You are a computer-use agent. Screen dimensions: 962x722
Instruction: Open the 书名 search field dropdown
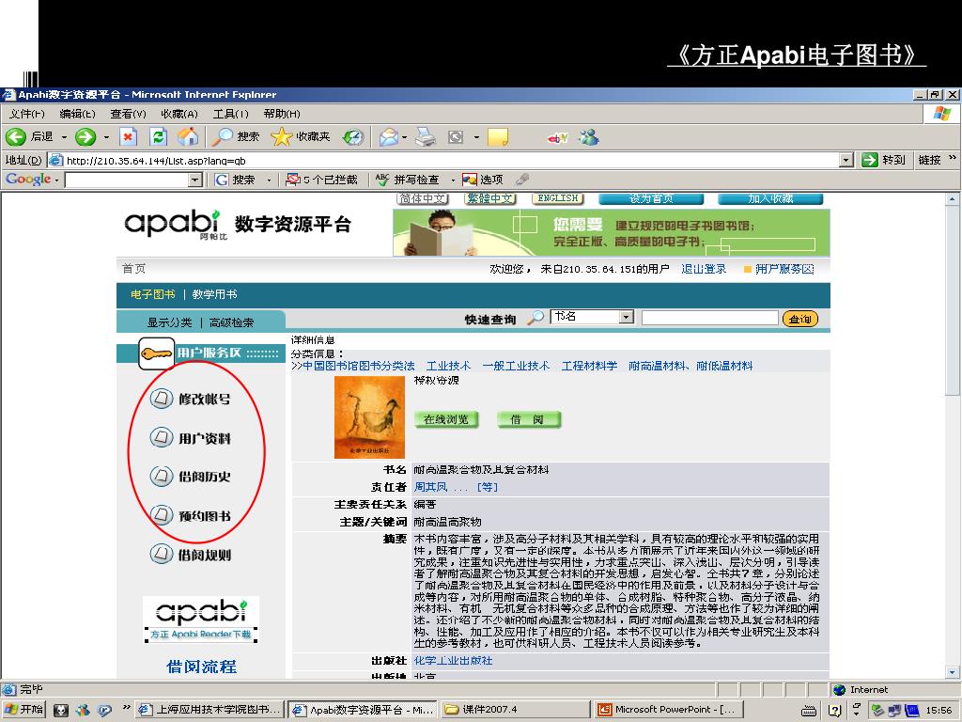coord(626,317)
